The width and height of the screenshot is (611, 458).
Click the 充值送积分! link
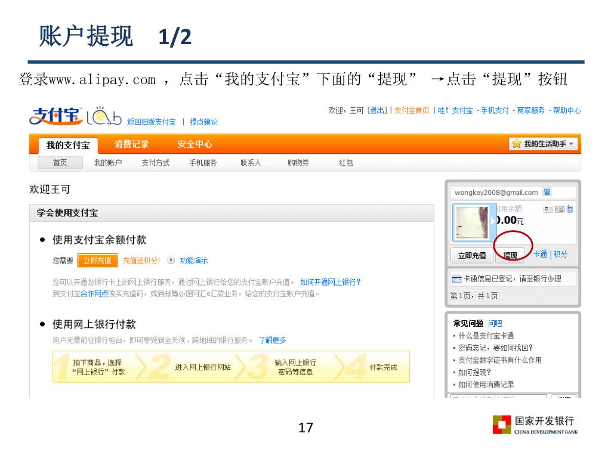coord(141,261)
